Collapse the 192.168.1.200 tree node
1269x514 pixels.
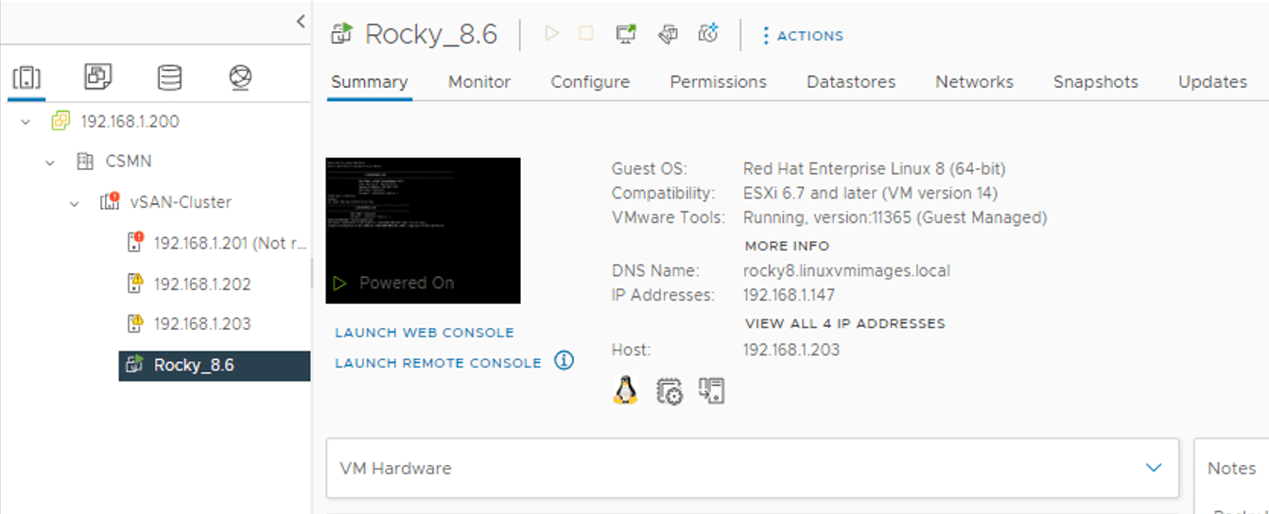click(x=26, y=122)
